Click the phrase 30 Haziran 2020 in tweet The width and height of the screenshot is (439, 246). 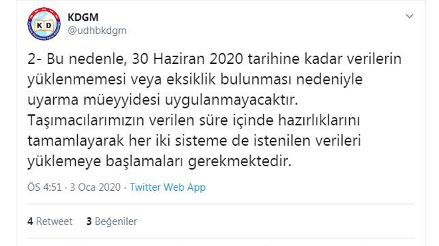(188, 59)
